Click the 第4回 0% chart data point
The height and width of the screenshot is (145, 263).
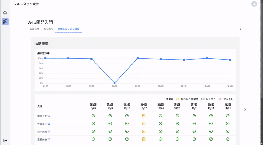115,83
